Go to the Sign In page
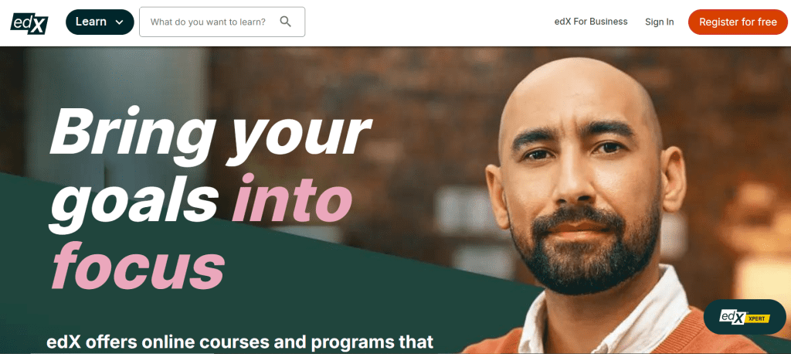Viewport: 791px width, 354px height. [x=660, y=22]
